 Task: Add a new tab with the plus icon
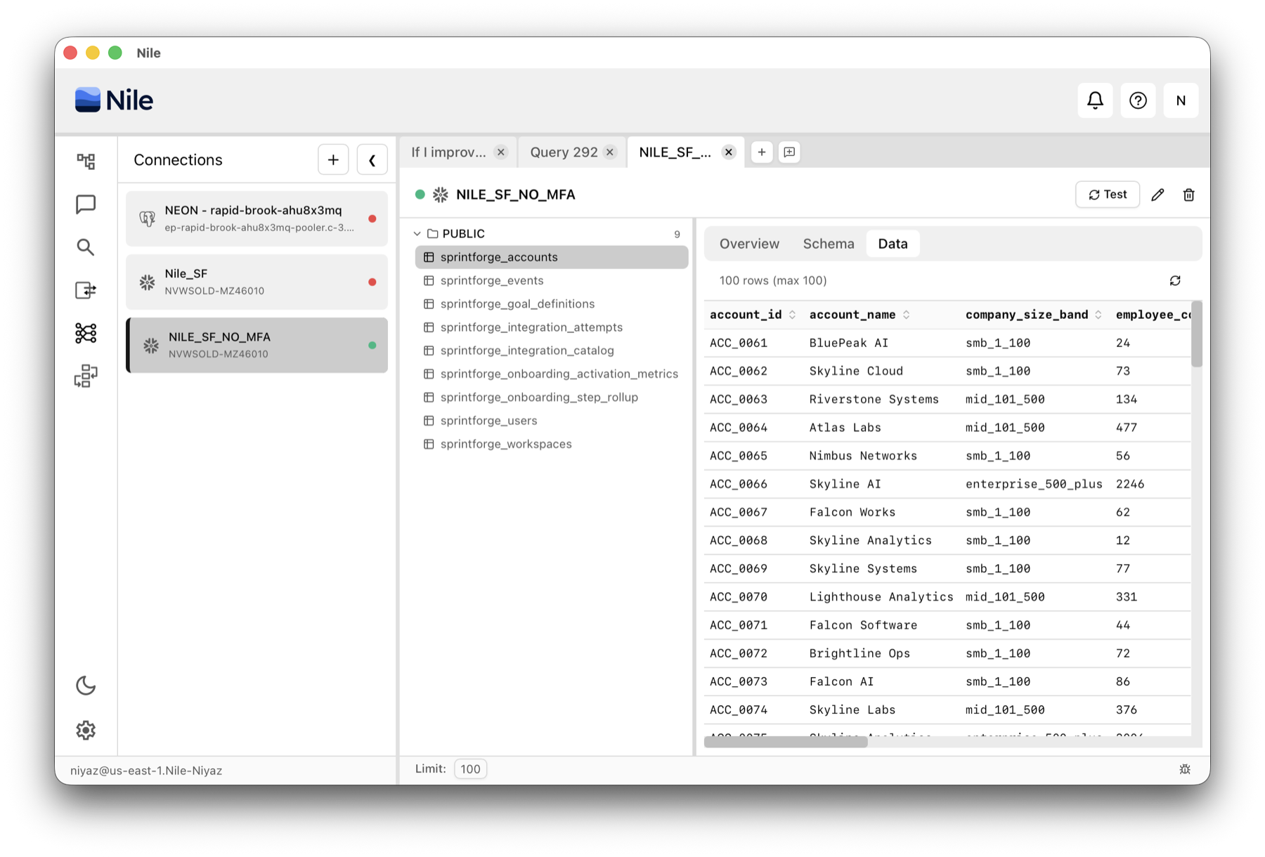point(762,152)
